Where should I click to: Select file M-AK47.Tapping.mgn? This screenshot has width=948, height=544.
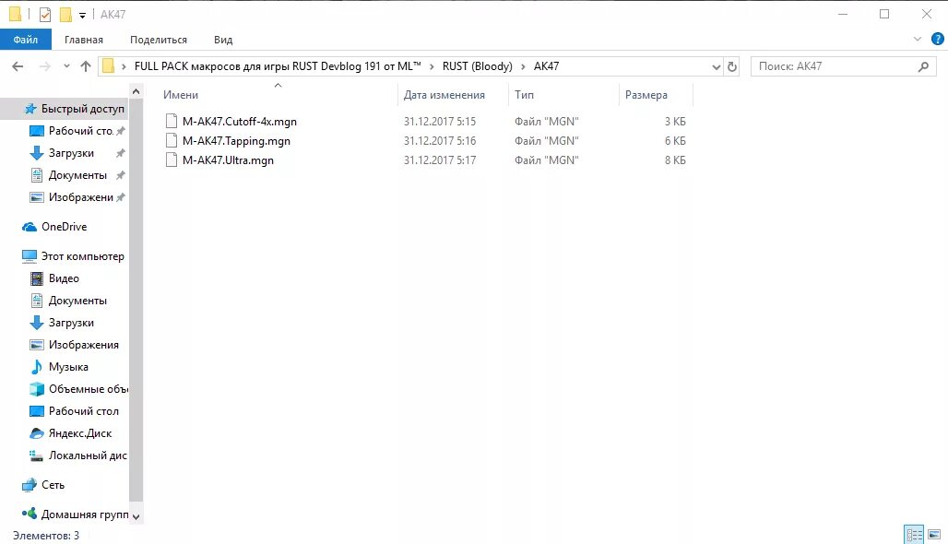[236, 141]
